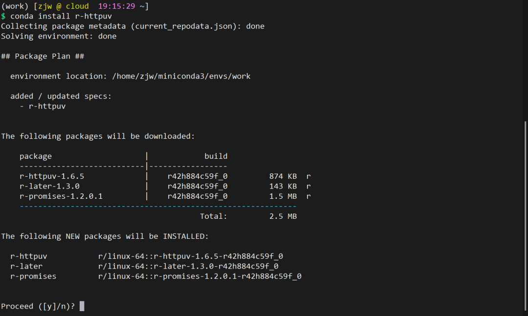528x316 pixels.
Task: Click the 'package' column header
Action: coord(36,156)
